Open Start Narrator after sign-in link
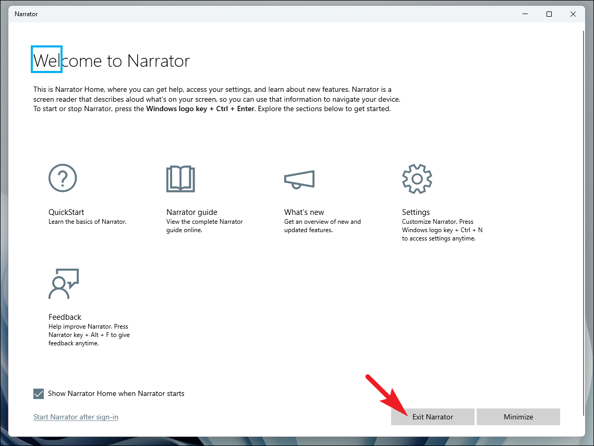Screen dimensions: 594x446 click(76, 417)
